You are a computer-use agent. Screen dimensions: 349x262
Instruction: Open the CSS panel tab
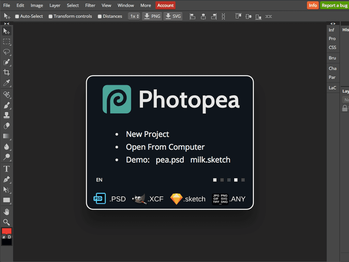click(x=332, y=47)
